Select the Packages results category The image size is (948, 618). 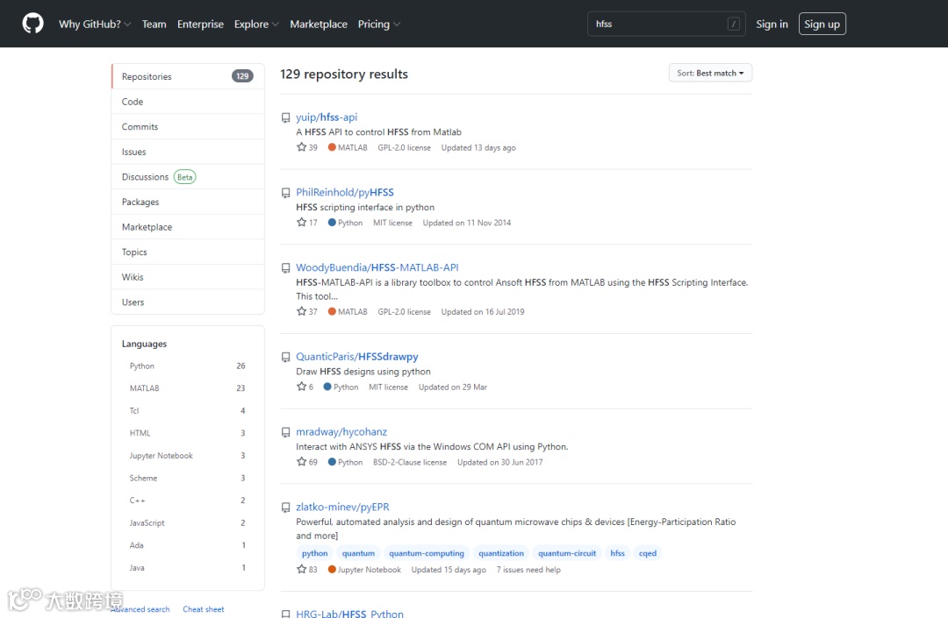(188, 202)
